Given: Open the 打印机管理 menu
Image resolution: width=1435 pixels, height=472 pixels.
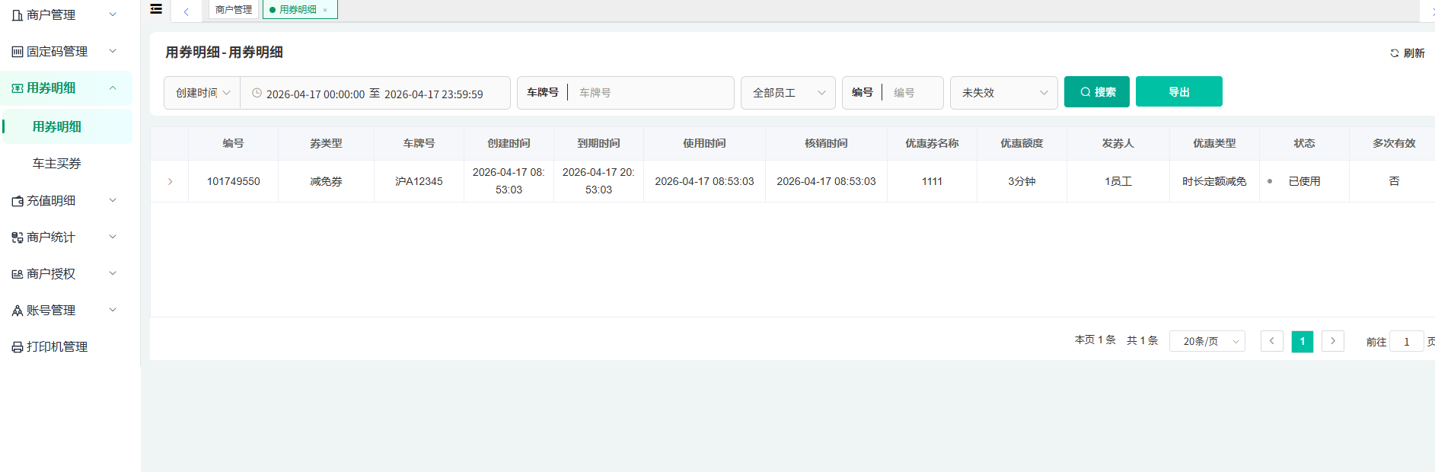Looking at the screenshot, I should 66,347.
